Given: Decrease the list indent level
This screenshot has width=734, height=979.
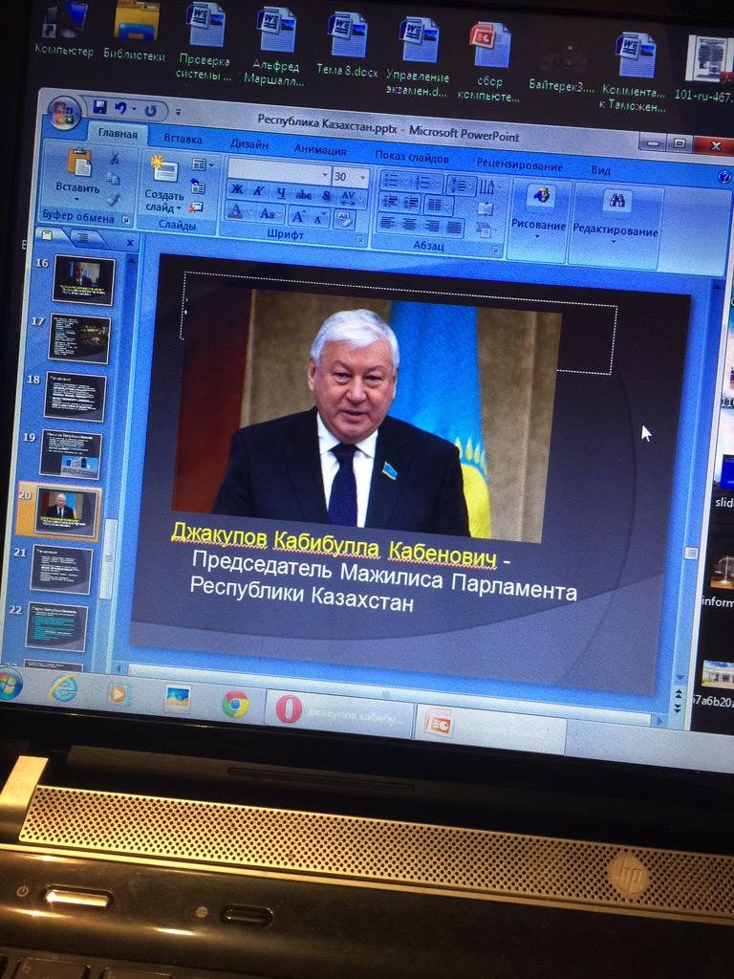Looking at the screenshot, I should pyautogui.click(x=390, y=202).
